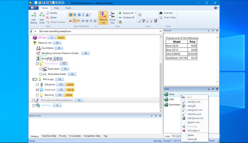Click the font color A icon
This screenshot has width=248, height=143.
tap(87, 15)
